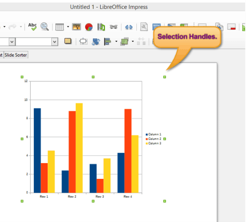
Task: Open the Arrange objects dropdown arrow
Action: (133, 41)
